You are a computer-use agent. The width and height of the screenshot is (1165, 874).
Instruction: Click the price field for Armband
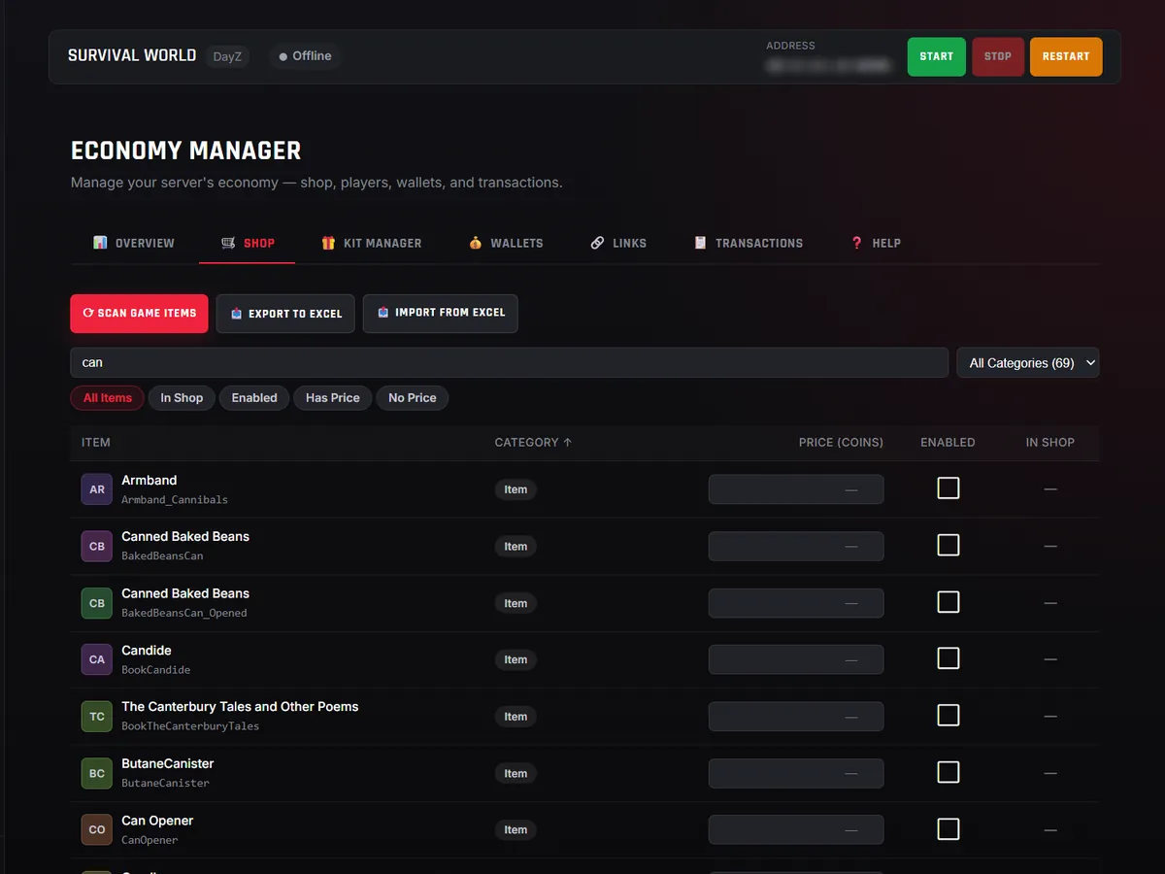[x=796, y=489]
